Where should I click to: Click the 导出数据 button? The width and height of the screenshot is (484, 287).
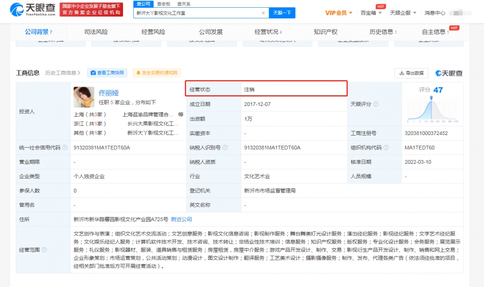pyautogui.click(x=411, y=73)
